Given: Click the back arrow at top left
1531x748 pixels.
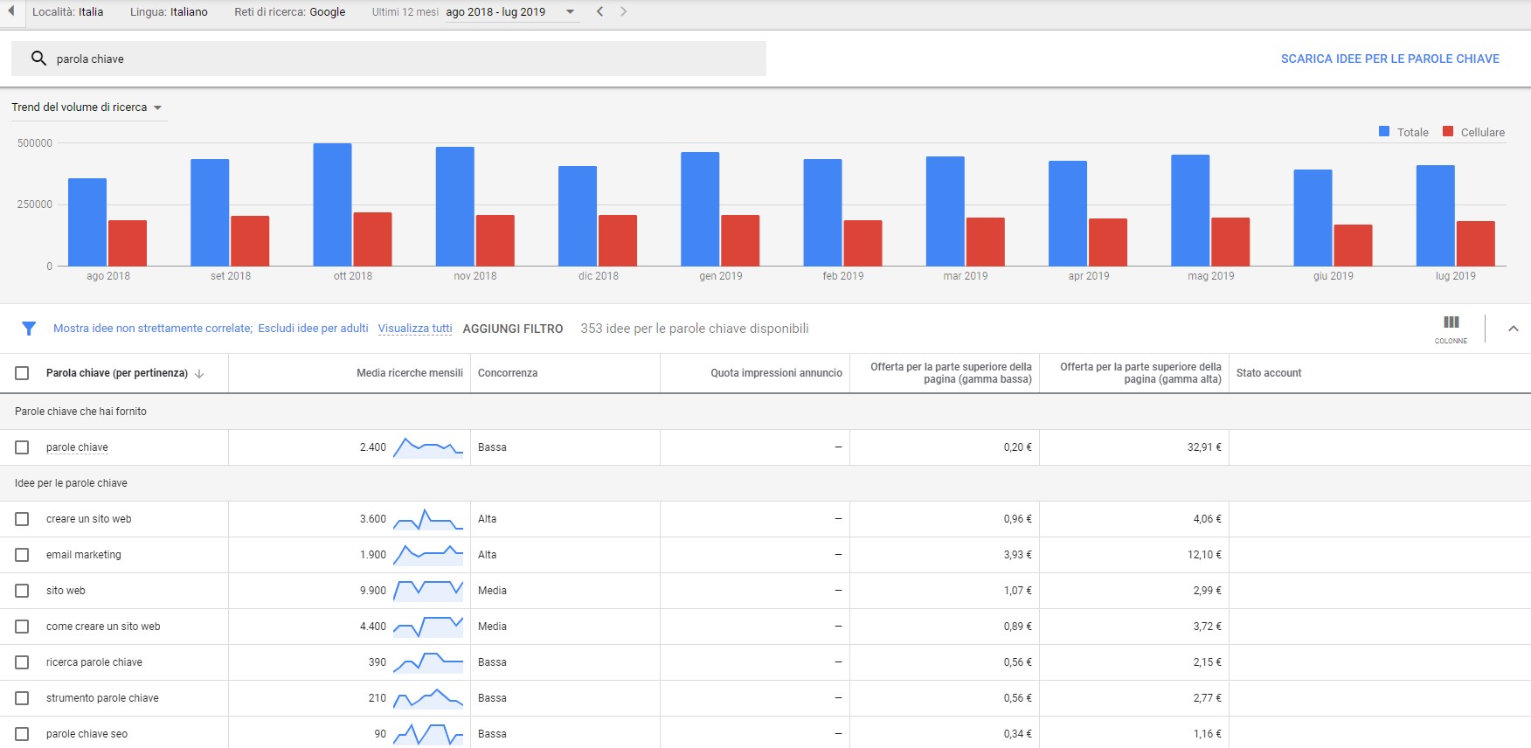Looking at the screenshot, I should point(11,11).
